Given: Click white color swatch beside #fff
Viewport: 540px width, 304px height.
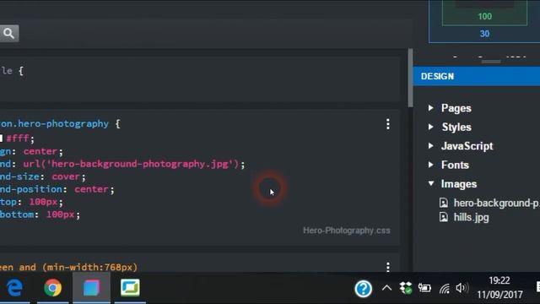Looking at the screenshot, I should coord(1,138).
